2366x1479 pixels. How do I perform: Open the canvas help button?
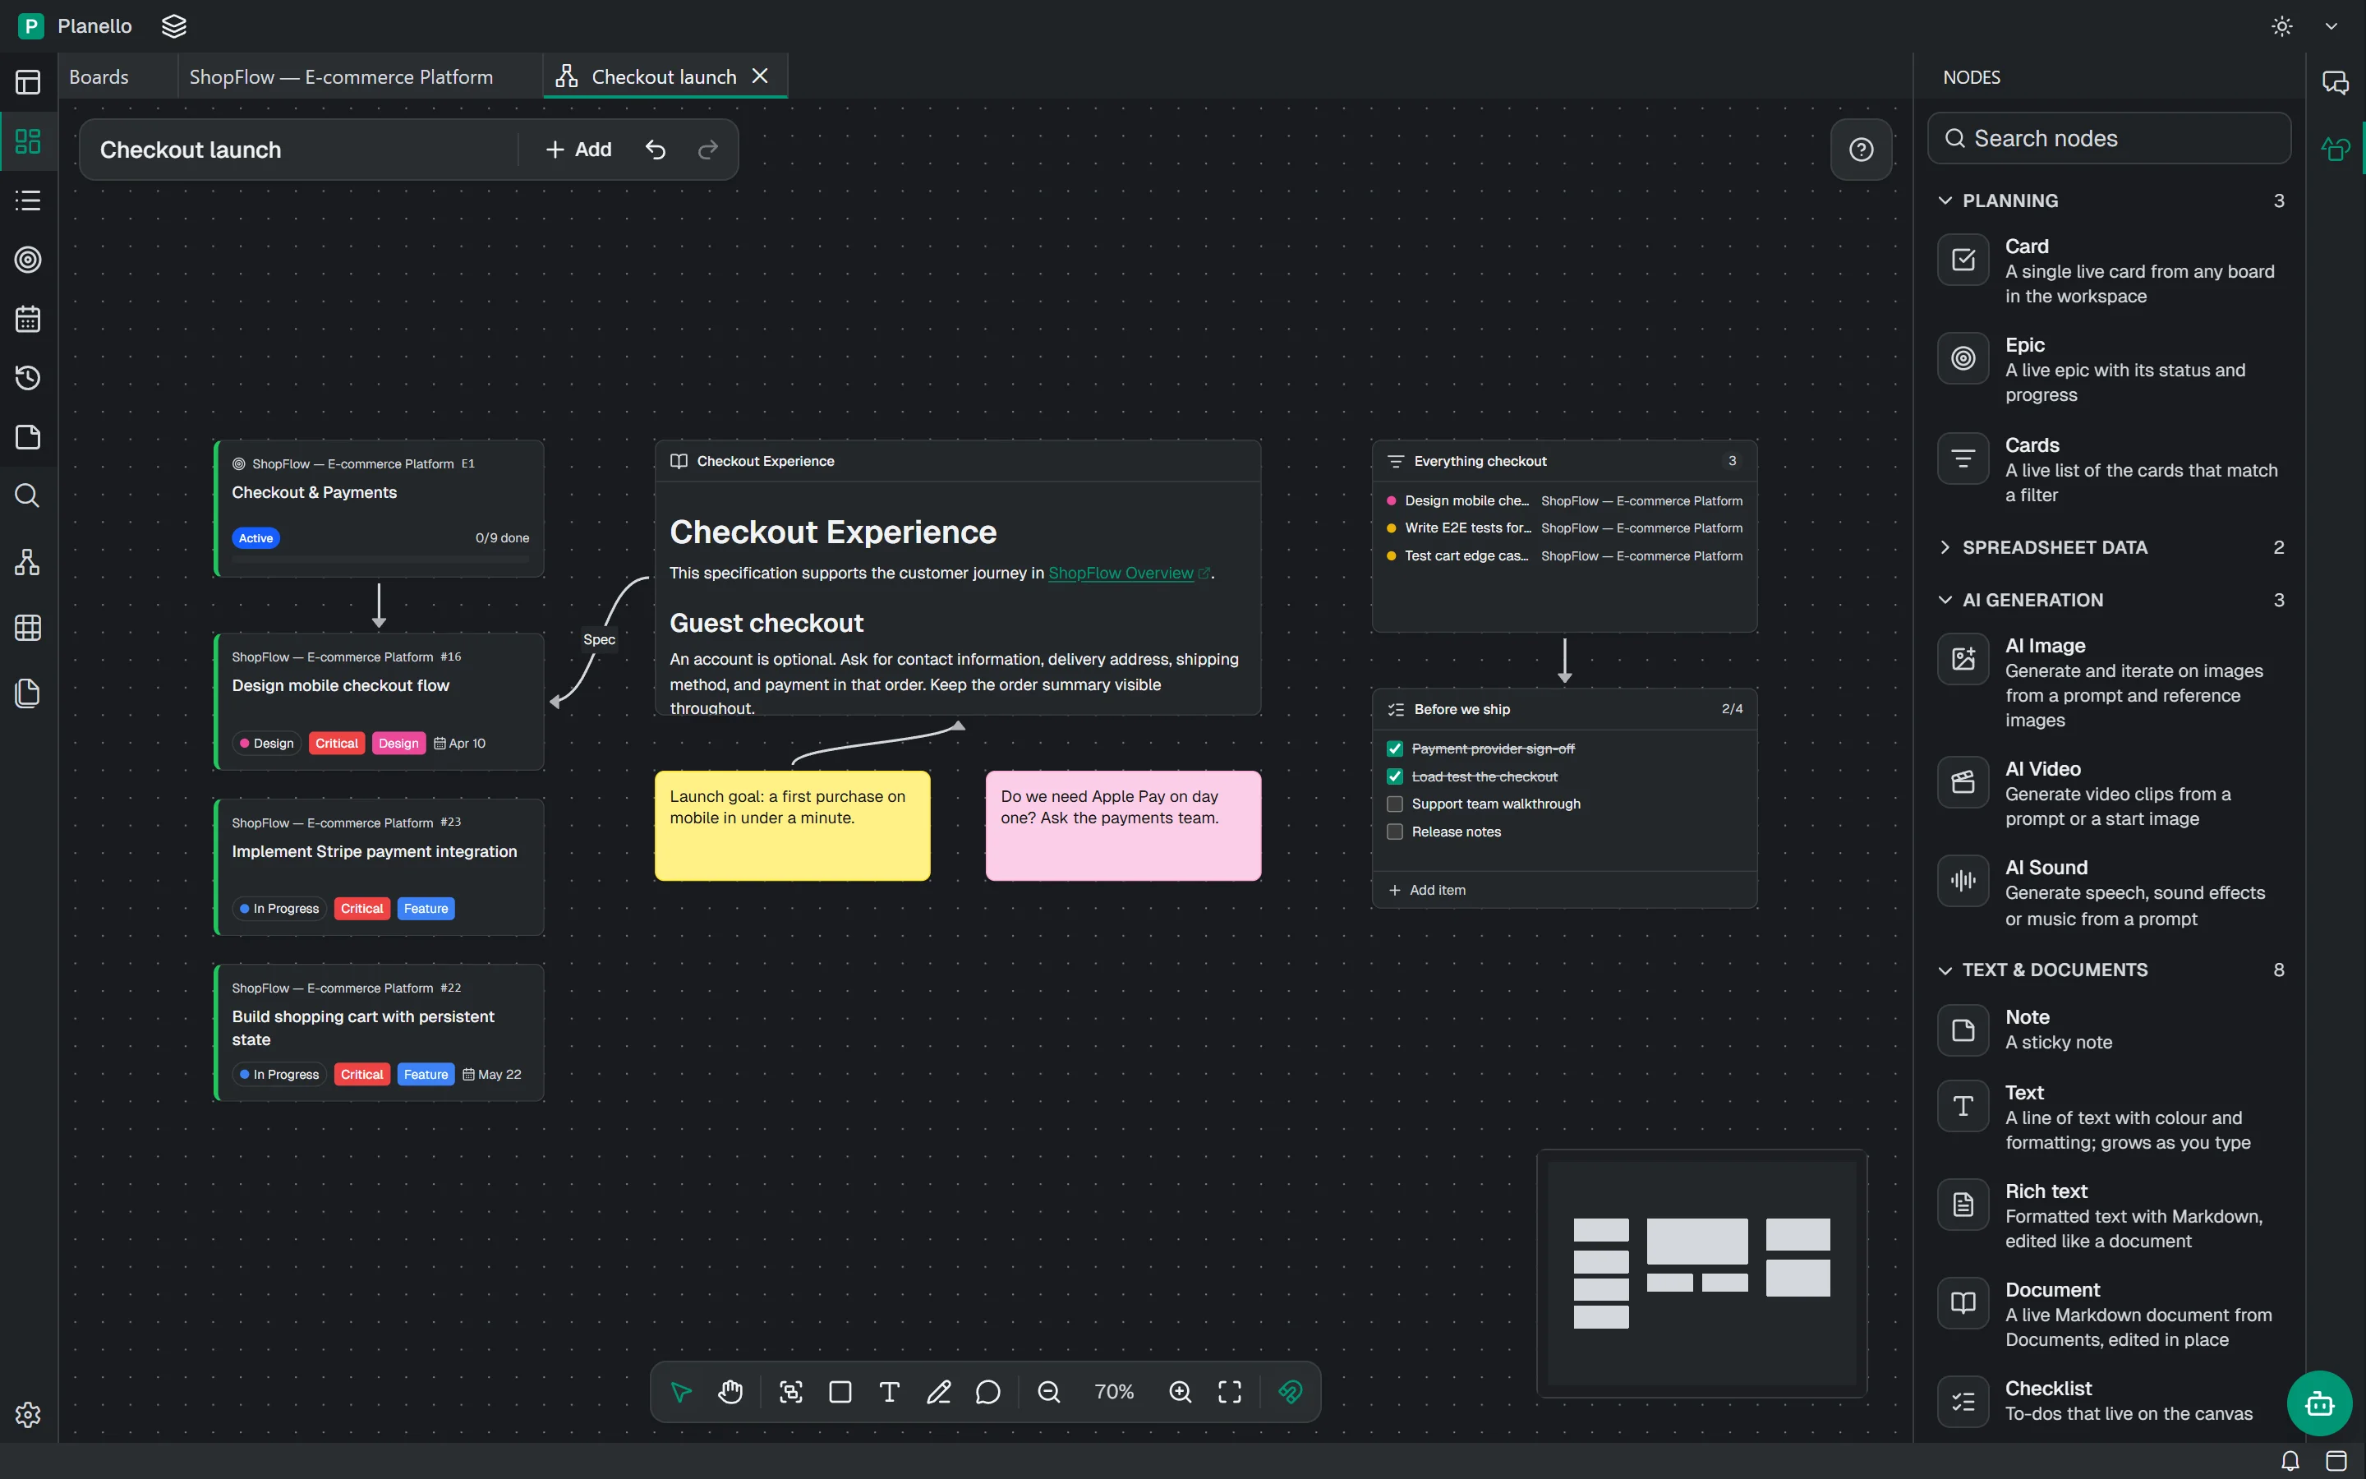[1862, 150]
